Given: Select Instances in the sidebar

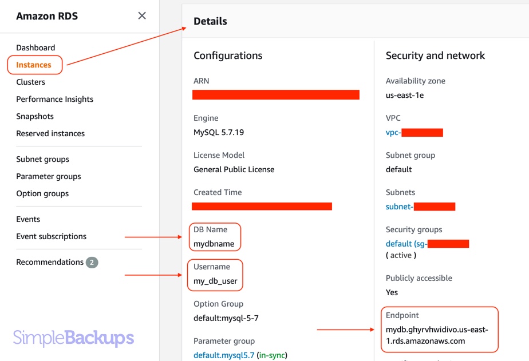Looking at the screenshot, I should (x=34, y=65).
